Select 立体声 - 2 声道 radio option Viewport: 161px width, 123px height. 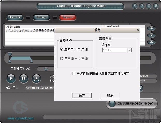tap(74, 49)
